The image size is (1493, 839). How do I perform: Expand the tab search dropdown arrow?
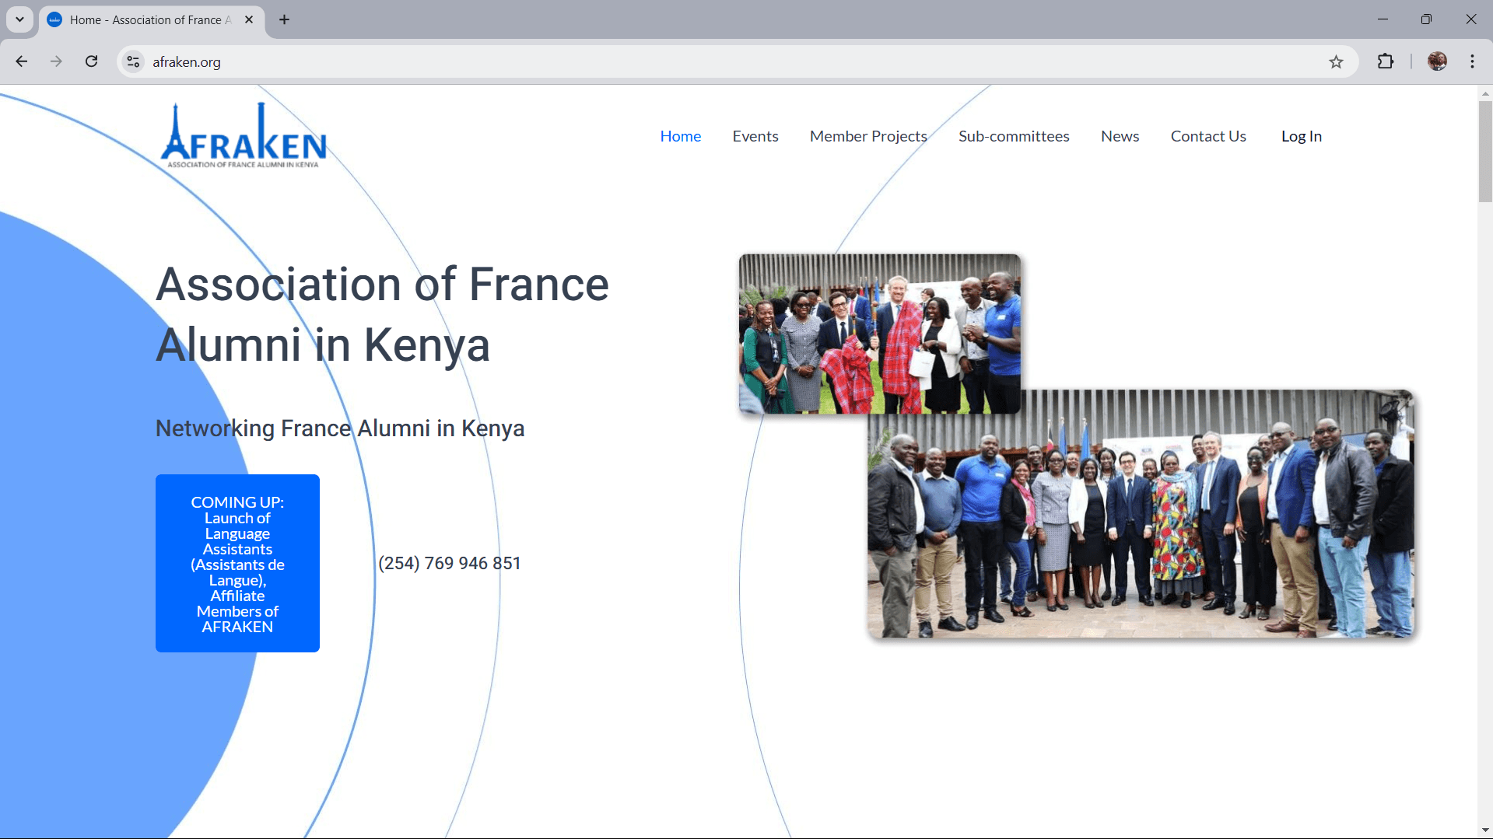point(19,19)
